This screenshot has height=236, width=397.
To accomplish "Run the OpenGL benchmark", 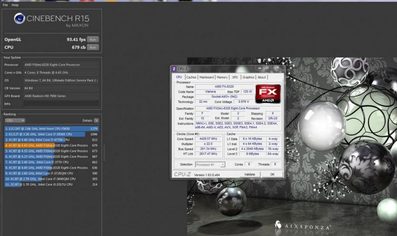I will tap(93, 40).
